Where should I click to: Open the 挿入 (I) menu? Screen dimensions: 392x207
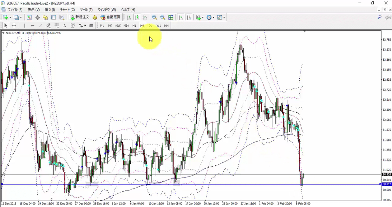coord(50,10)
